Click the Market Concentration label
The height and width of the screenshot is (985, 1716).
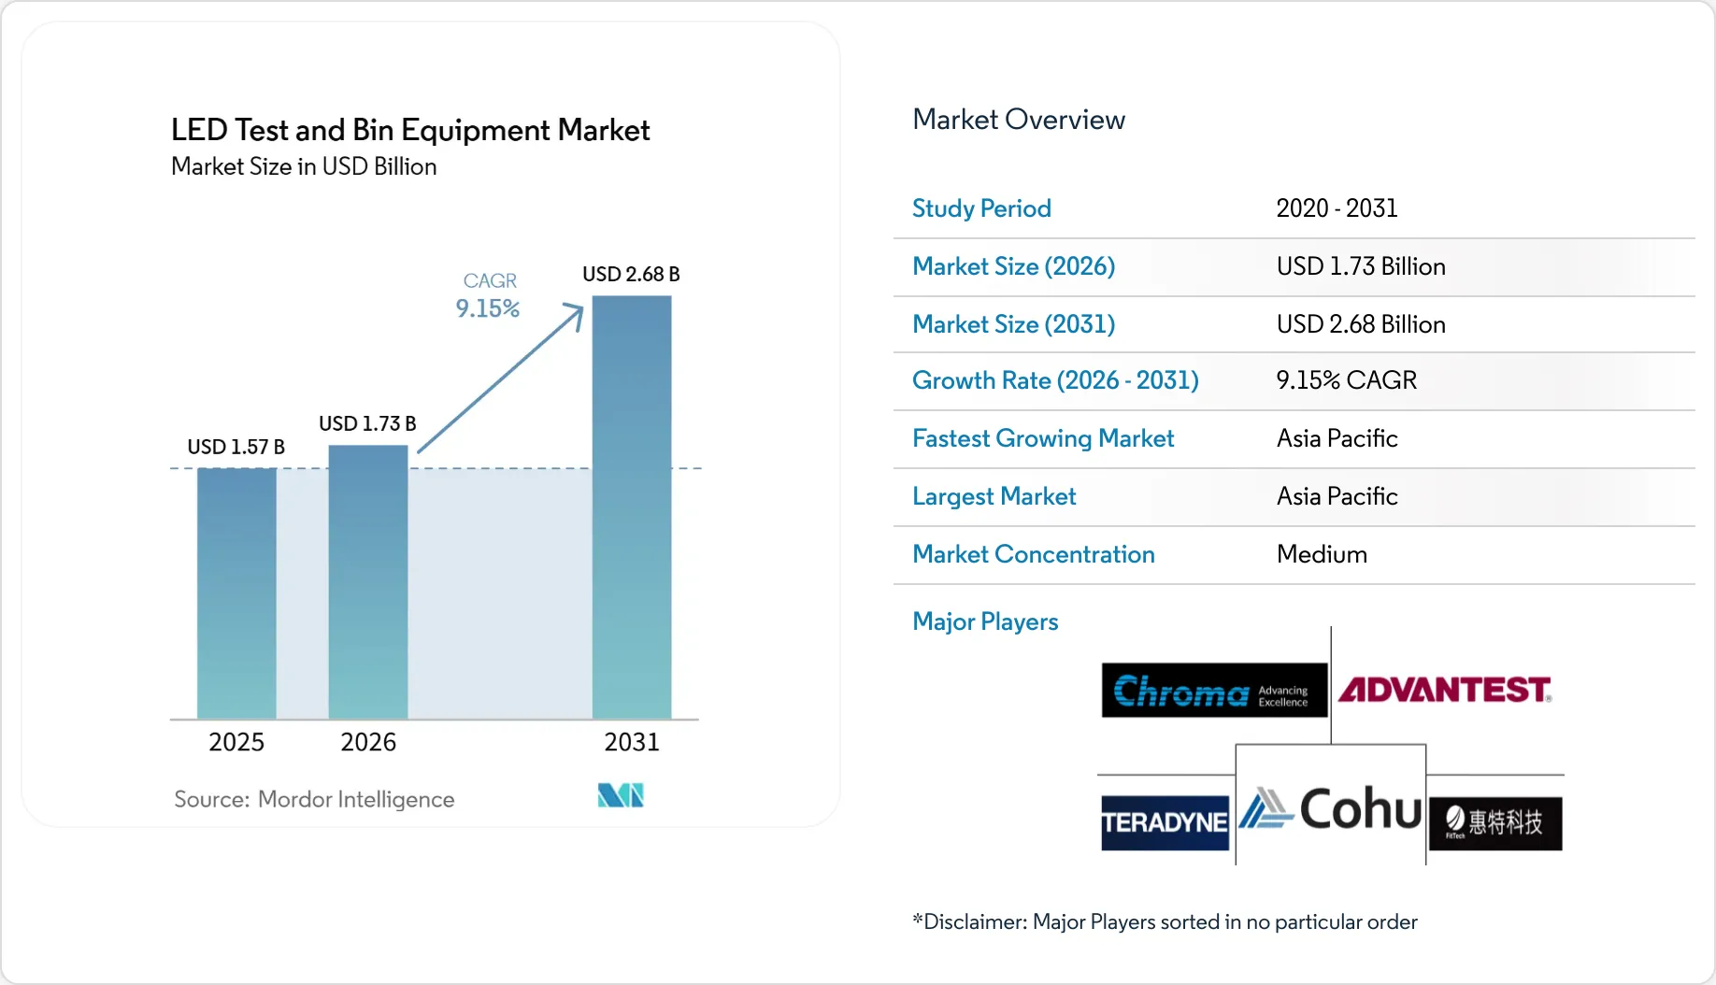point(1034,554)
